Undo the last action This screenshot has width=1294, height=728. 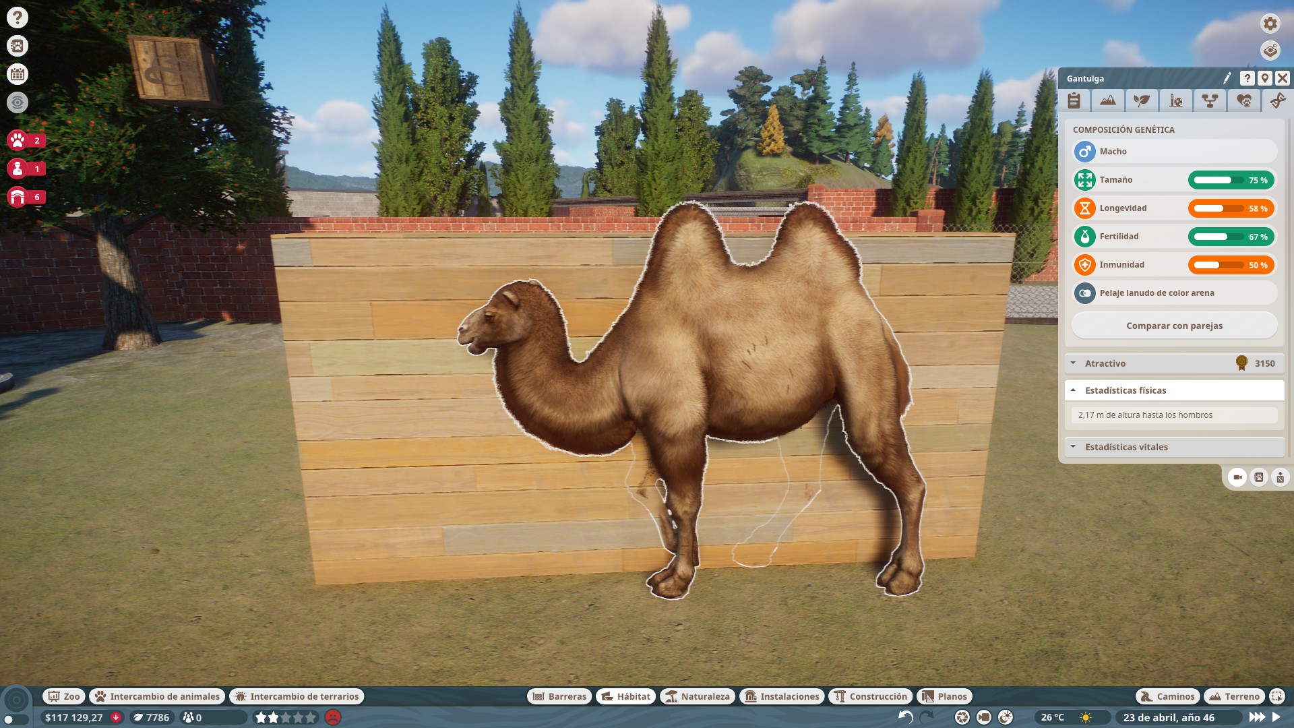906,717
